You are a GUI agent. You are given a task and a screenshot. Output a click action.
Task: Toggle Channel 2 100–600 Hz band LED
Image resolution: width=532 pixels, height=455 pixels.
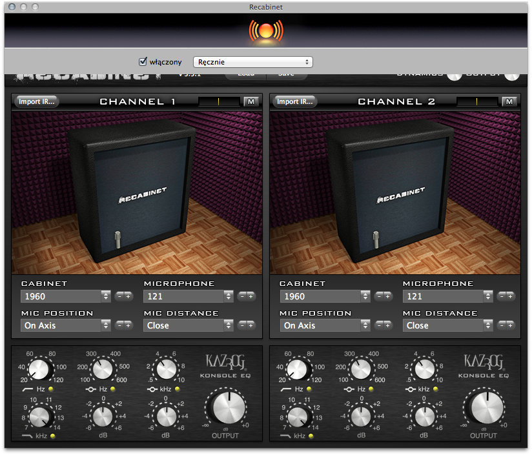[371, 389]
